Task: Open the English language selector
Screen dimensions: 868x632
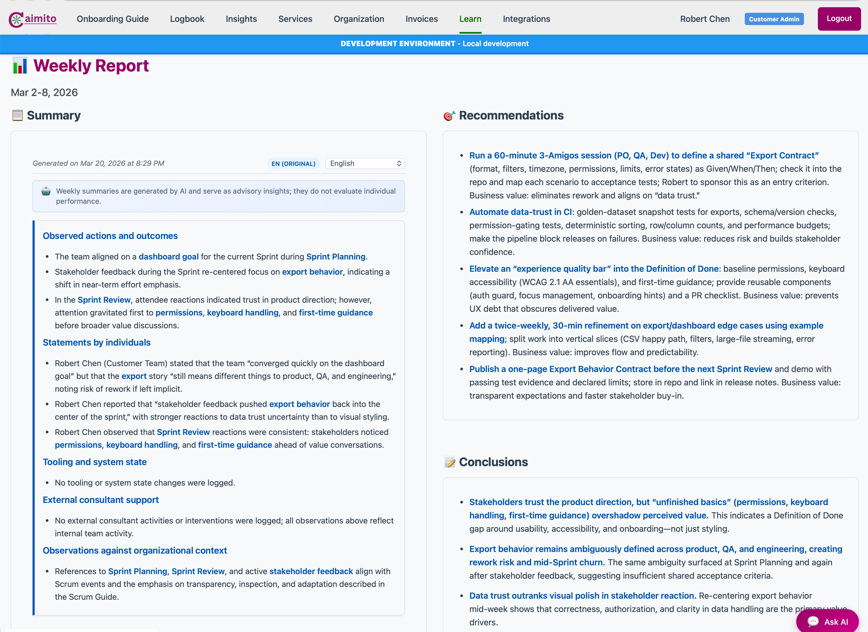Action: click(x=364, y=163)
